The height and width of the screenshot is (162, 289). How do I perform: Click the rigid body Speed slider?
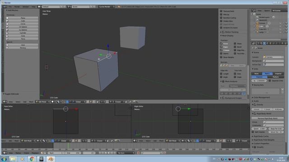[x=259, y=129]
